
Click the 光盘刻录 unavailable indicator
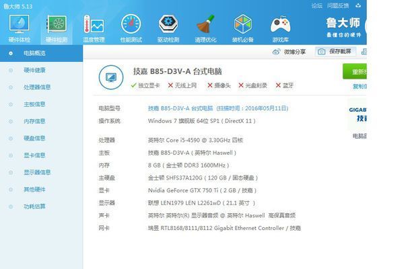tap(252, 85)
